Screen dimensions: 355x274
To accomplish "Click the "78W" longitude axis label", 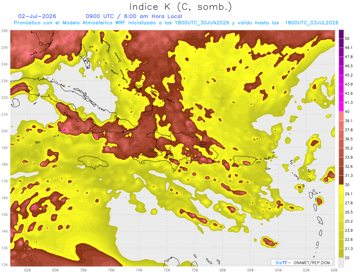I will (83, 270).
